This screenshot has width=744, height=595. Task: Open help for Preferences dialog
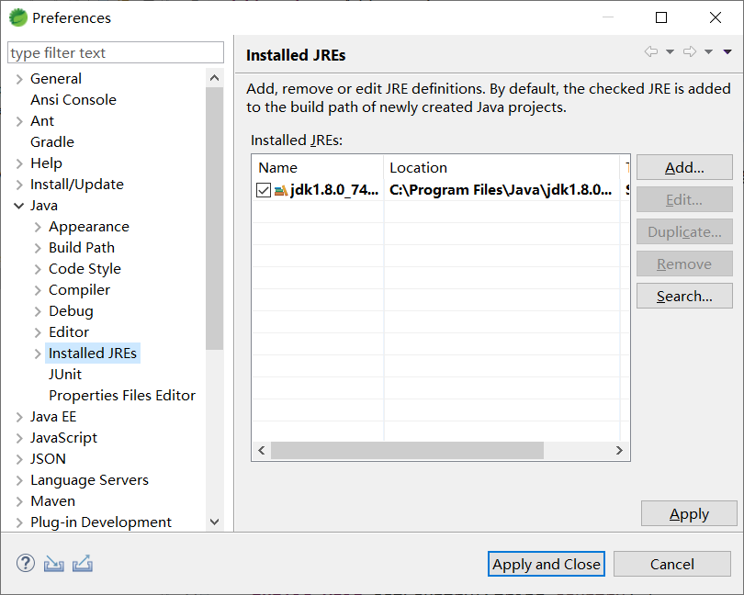(x=24, y=563)
